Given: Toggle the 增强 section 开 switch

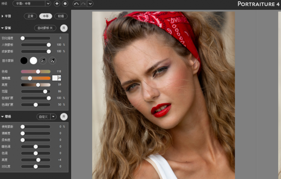Looking at the screenshot, I should [64, 117].
